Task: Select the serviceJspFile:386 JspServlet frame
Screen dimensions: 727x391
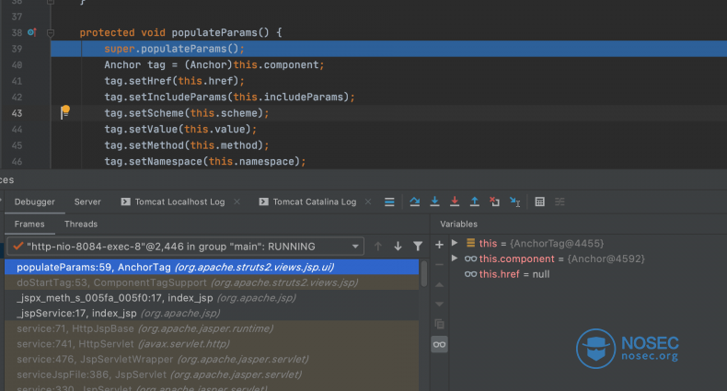Action: [x=212, y=374]
